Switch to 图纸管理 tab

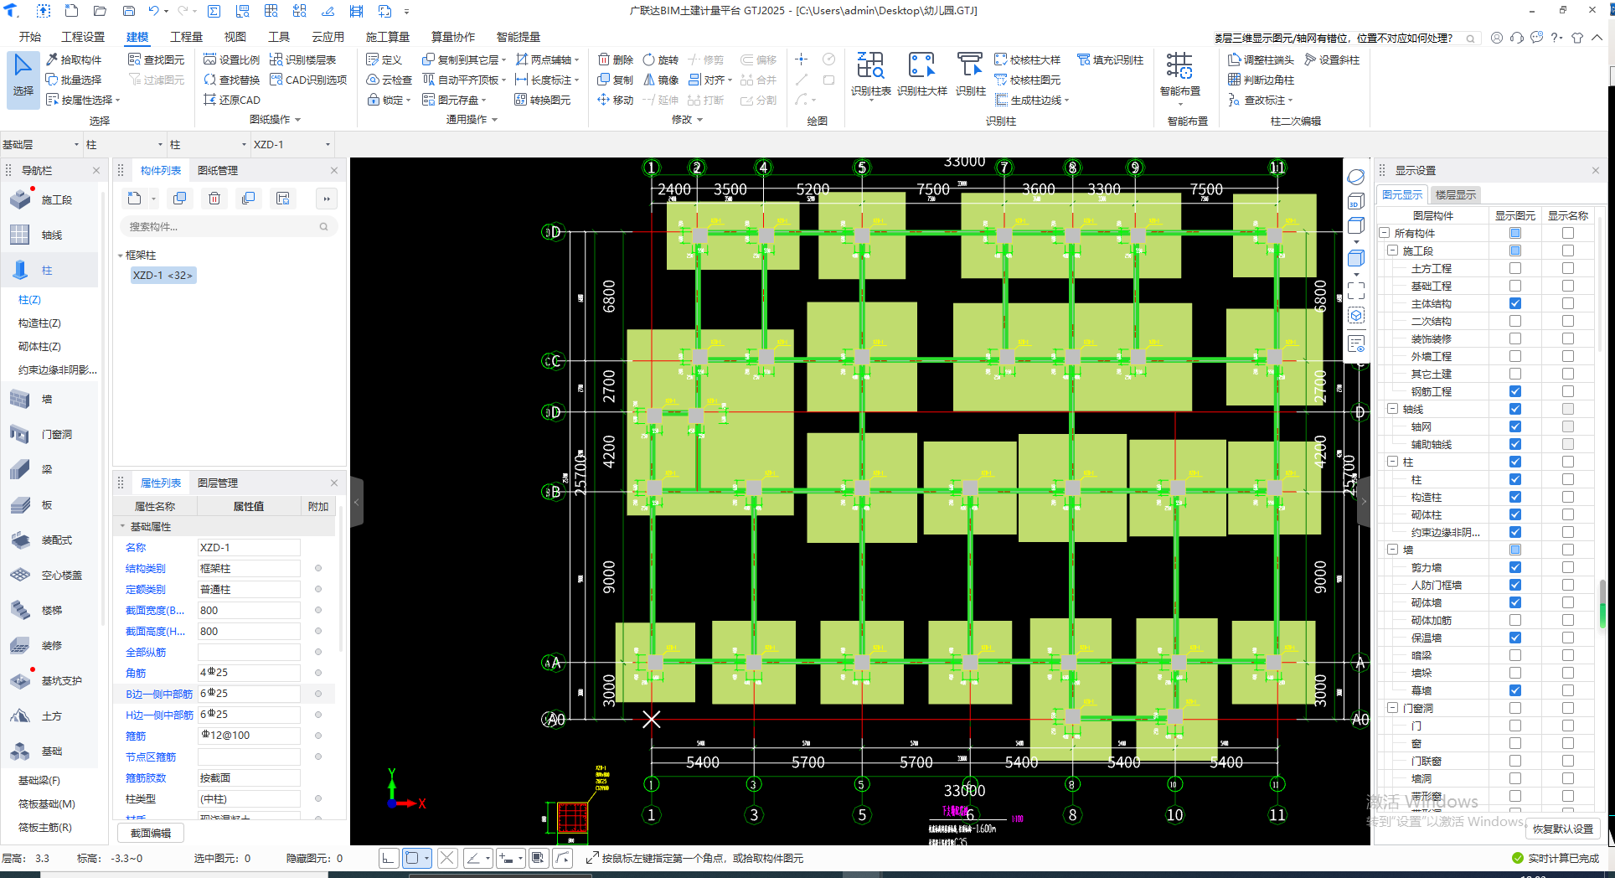coord(218,170)
